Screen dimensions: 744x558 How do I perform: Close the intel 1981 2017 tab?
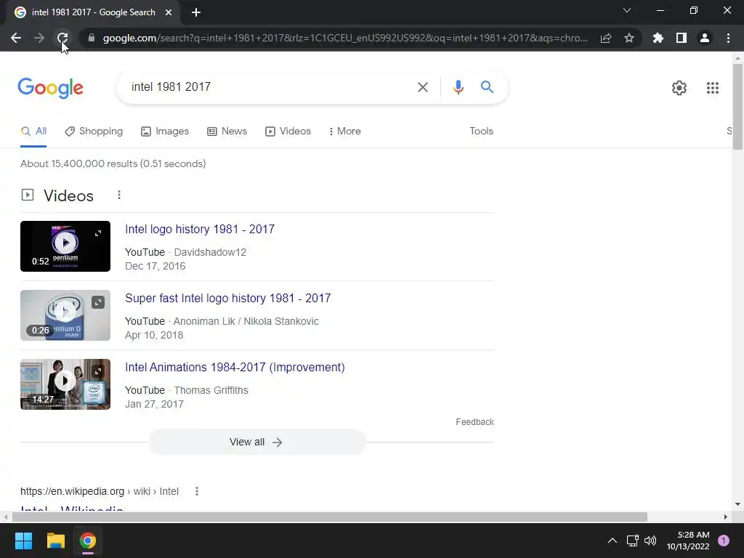point(169,12)
